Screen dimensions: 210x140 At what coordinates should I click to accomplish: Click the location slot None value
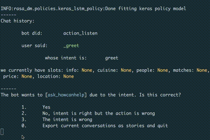coord(69,76)
